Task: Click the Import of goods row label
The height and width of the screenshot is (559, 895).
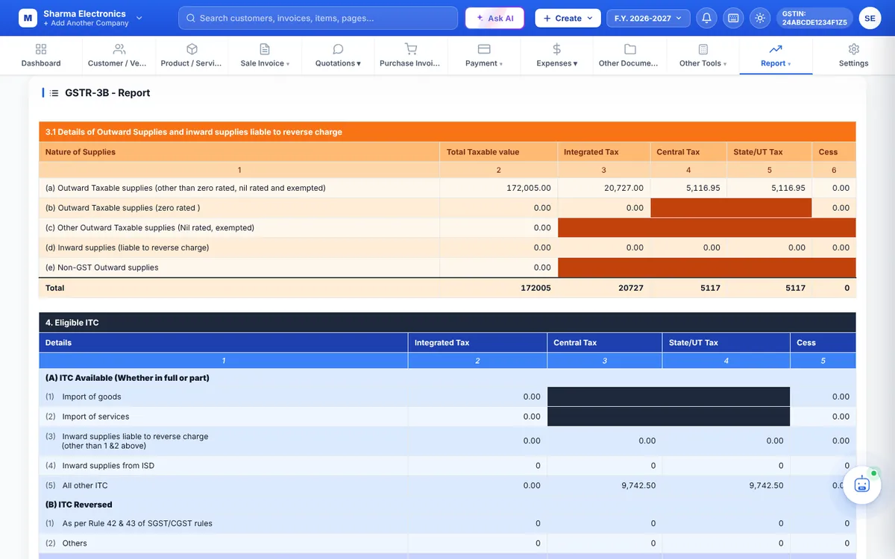Action: [92, 397]
